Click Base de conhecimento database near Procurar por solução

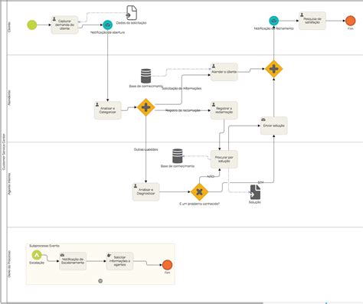[x=178, y=156]
